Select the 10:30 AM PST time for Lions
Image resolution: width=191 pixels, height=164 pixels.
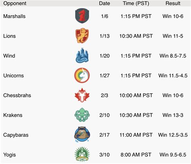tap(136, 36)
